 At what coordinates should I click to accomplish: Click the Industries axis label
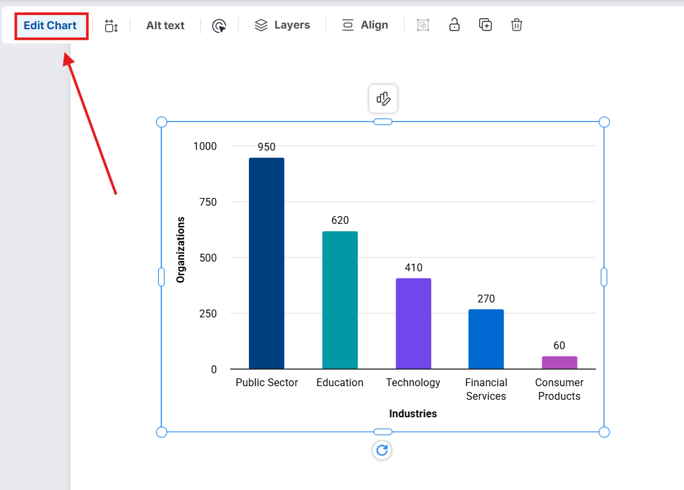click(x=413, y=413)
